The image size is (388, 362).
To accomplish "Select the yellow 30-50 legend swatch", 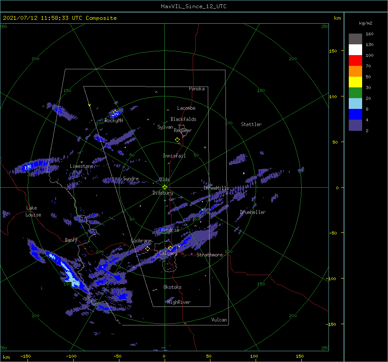I will (355, 82).
